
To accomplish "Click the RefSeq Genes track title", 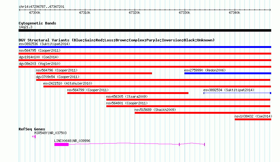I will click(32, 129).
